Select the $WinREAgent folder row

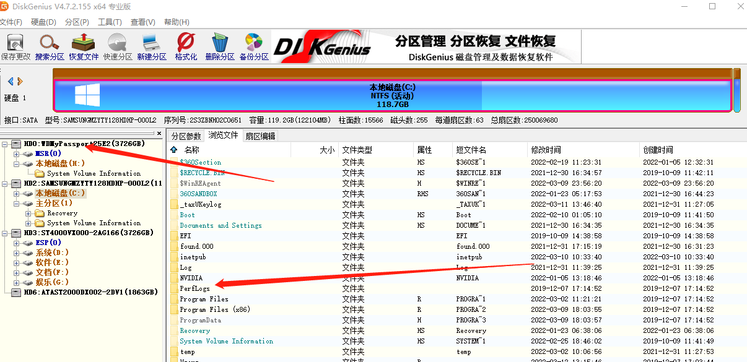click(x=458, y=183)
